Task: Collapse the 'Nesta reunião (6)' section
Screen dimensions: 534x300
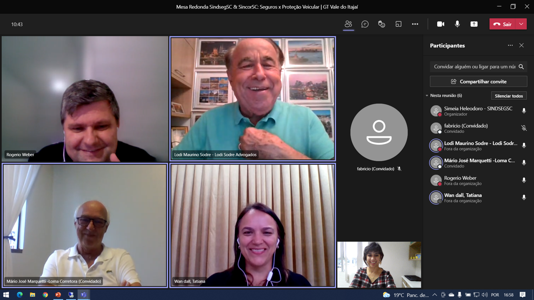Action: pyautogui.click(x=427, y=96)
